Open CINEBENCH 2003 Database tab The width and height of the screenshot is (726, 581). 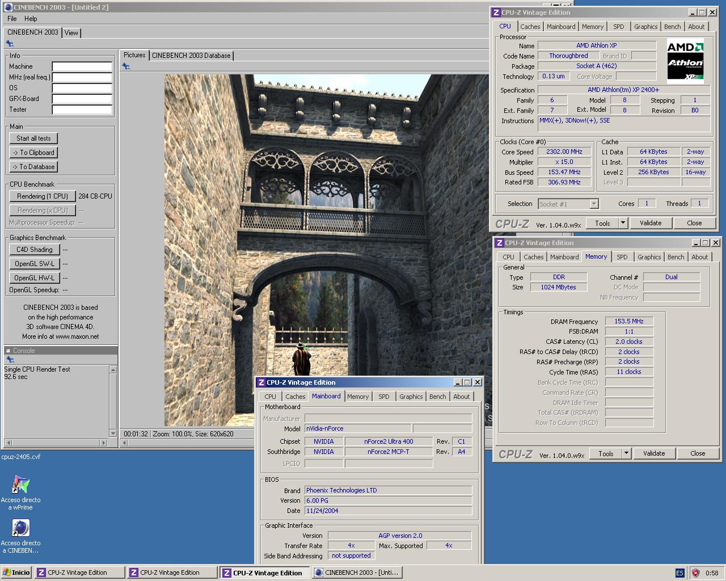191,56
